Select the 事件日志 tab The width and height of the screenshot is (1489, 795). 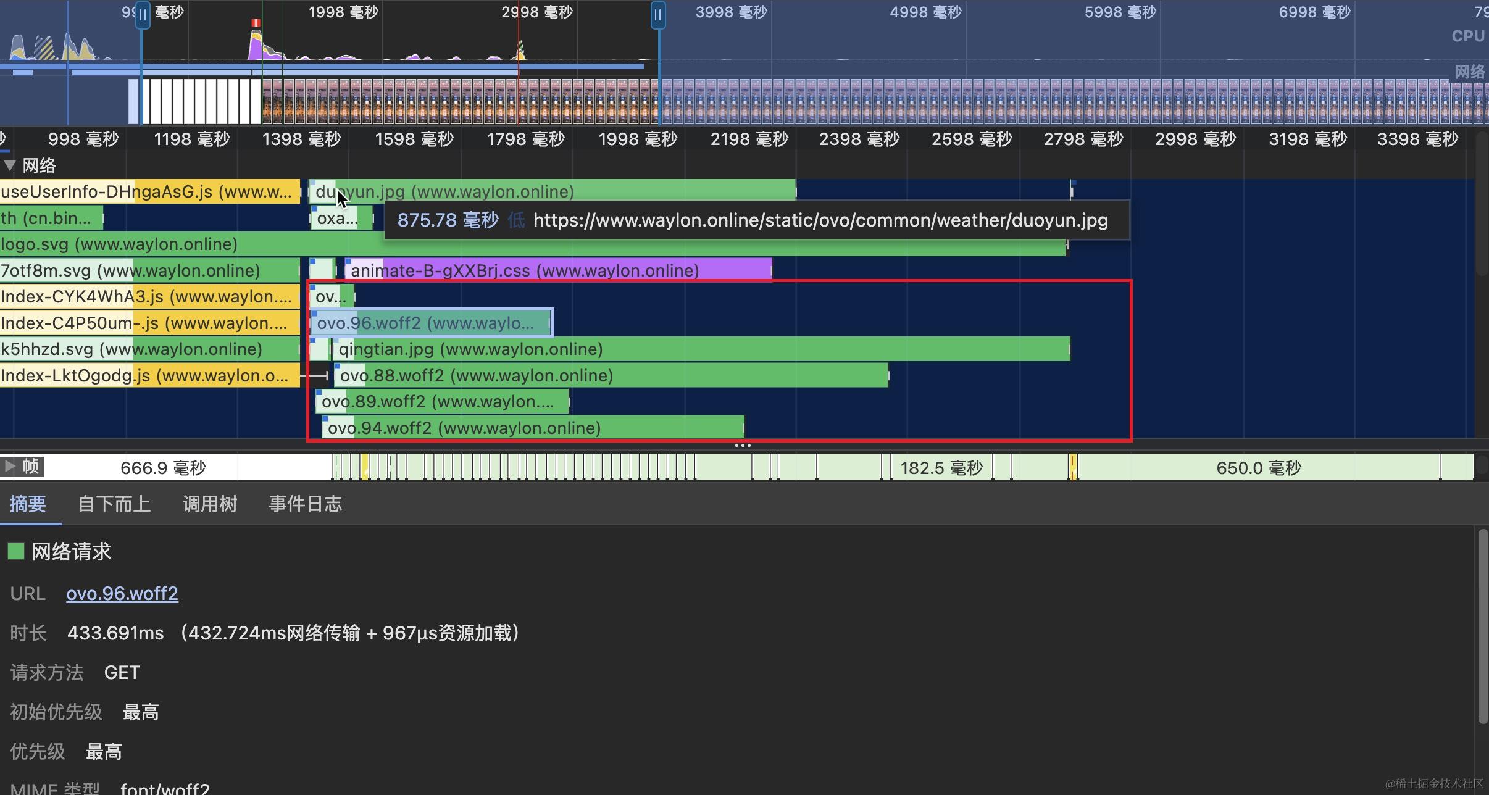click(x=305, y=504)
